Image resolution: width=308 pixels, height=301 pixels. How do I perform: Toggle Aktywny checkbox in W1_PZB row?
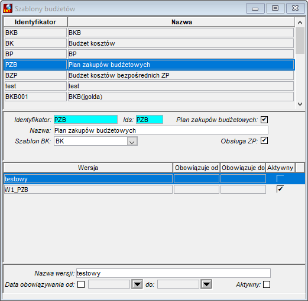tap(280, 189)
